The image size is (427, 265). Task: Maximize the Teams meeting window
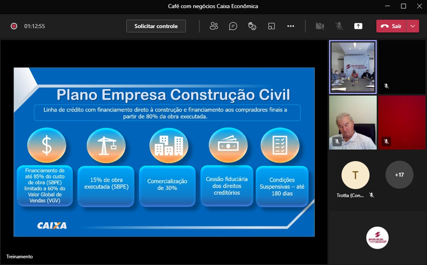coord(403,6)
